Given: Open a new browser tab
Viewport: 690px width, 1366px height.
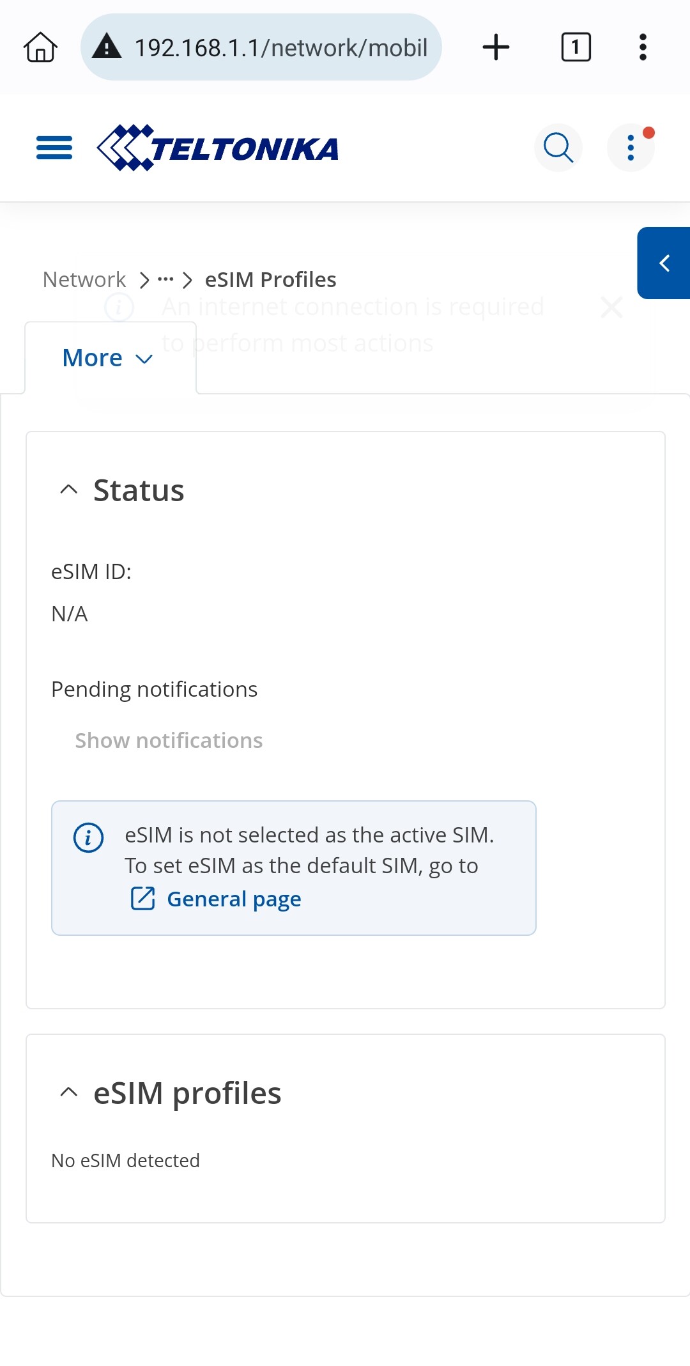Looking at the screenshot, I should click(x=496, y=47).
